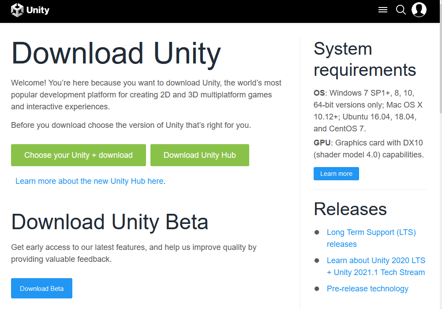Click the 'Welcome! You're here' paragraph

coord(146,95)
